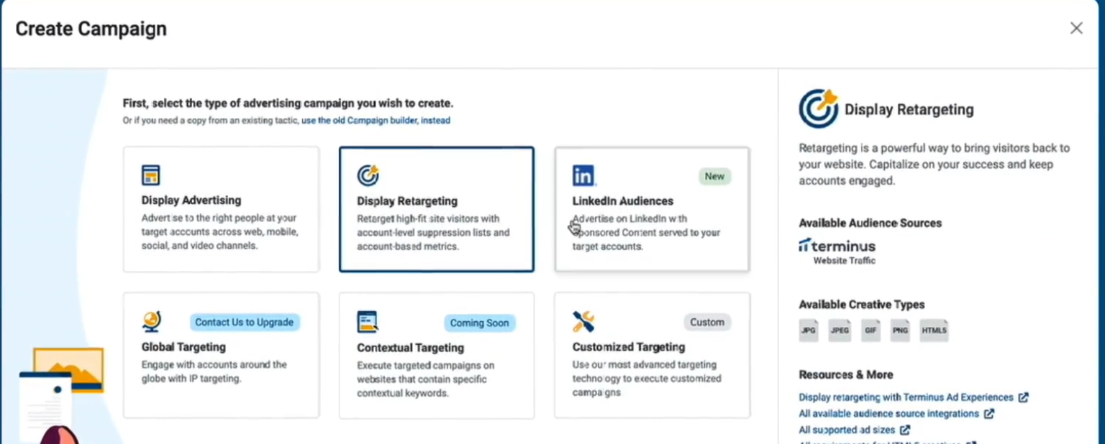Click the Display Advertising card icon

click(151, 175)
